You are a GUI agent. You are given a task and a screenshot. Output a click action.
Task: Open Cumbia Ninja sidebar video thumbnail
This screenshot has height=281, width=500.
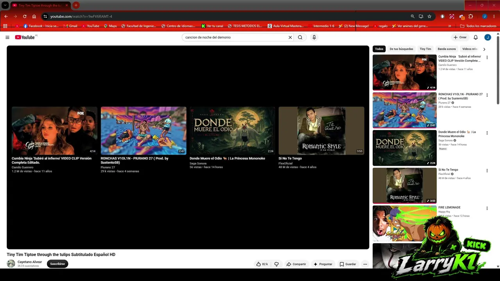[404, 72]
